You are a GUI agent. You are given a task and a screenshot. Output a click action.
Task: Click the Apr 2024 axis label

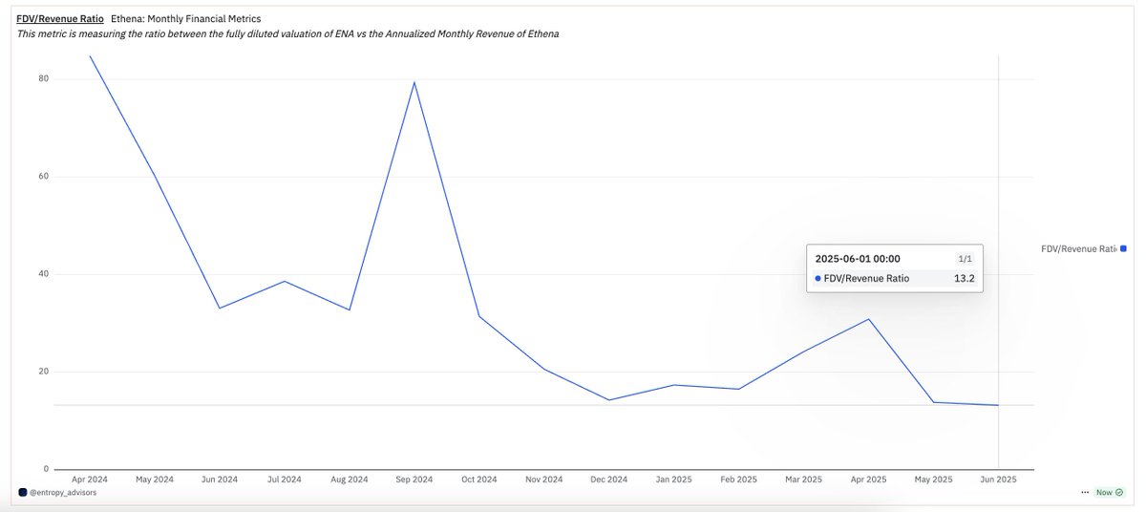[x=90, y=480]
